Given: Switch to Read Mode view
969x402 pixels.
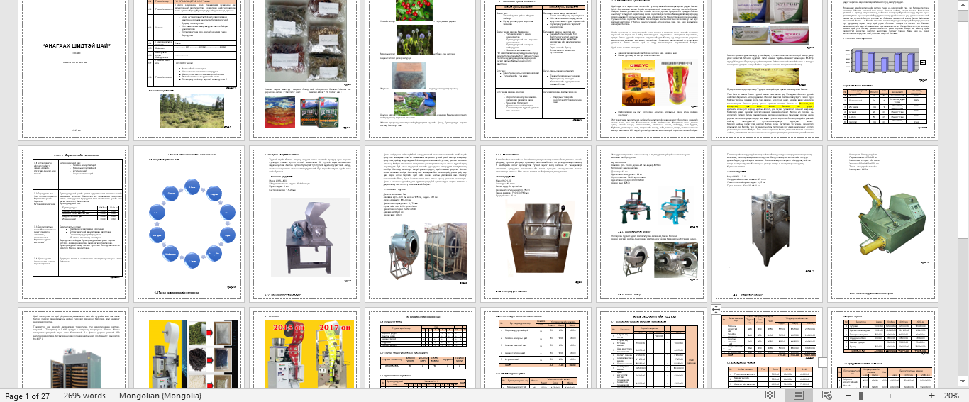Looking at the screenshot, I should pyautogui.click(x=770, y=396).
